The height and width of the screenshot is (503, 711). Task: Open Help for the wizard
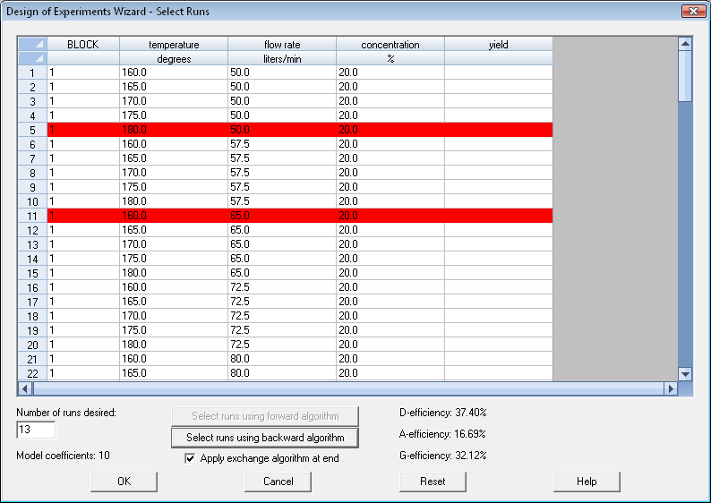[x=587, y=482]
